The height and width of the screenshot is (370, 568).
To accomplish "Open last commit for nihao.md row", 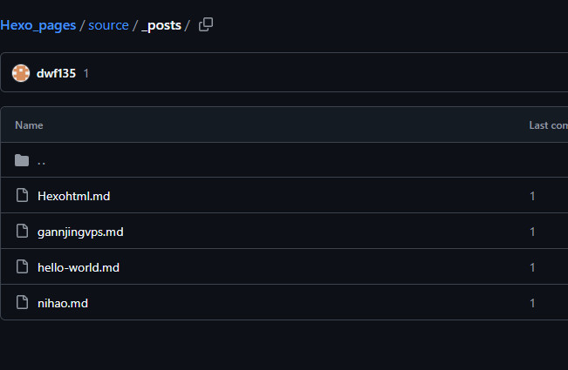I will tap(532, 303).
